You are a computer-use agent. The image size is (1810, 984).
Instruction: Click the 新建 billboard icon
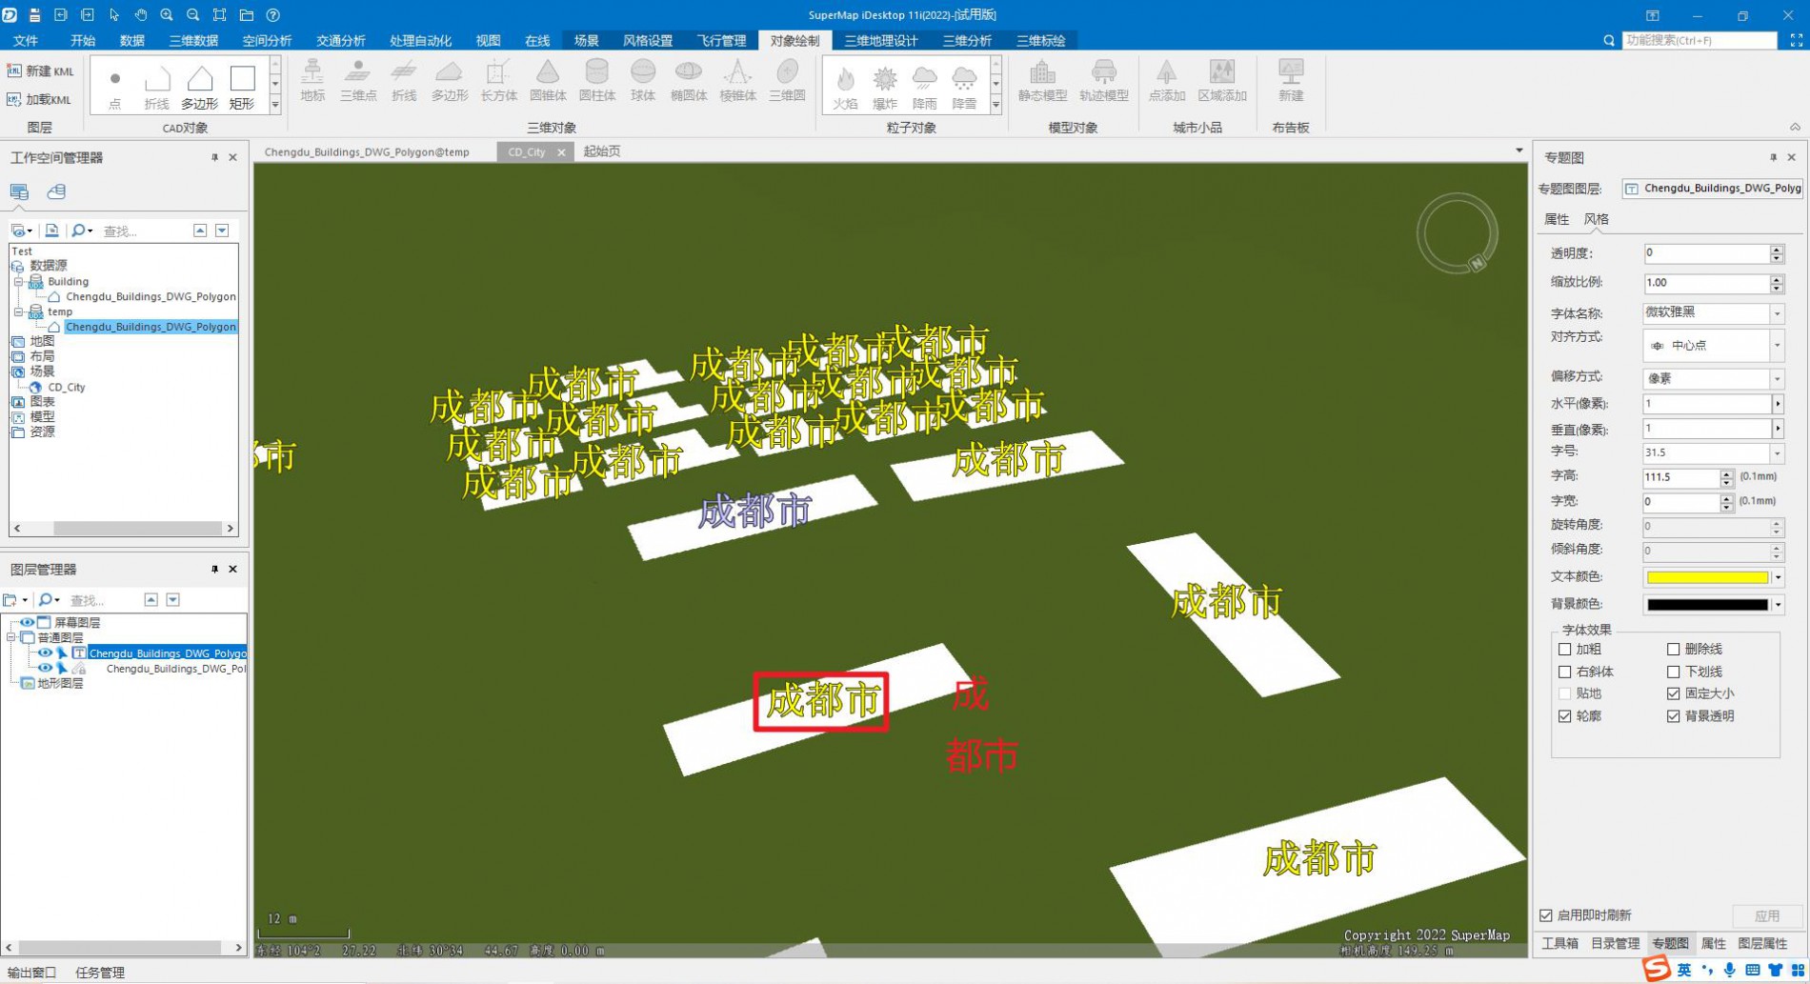(x=1291, y=81)
